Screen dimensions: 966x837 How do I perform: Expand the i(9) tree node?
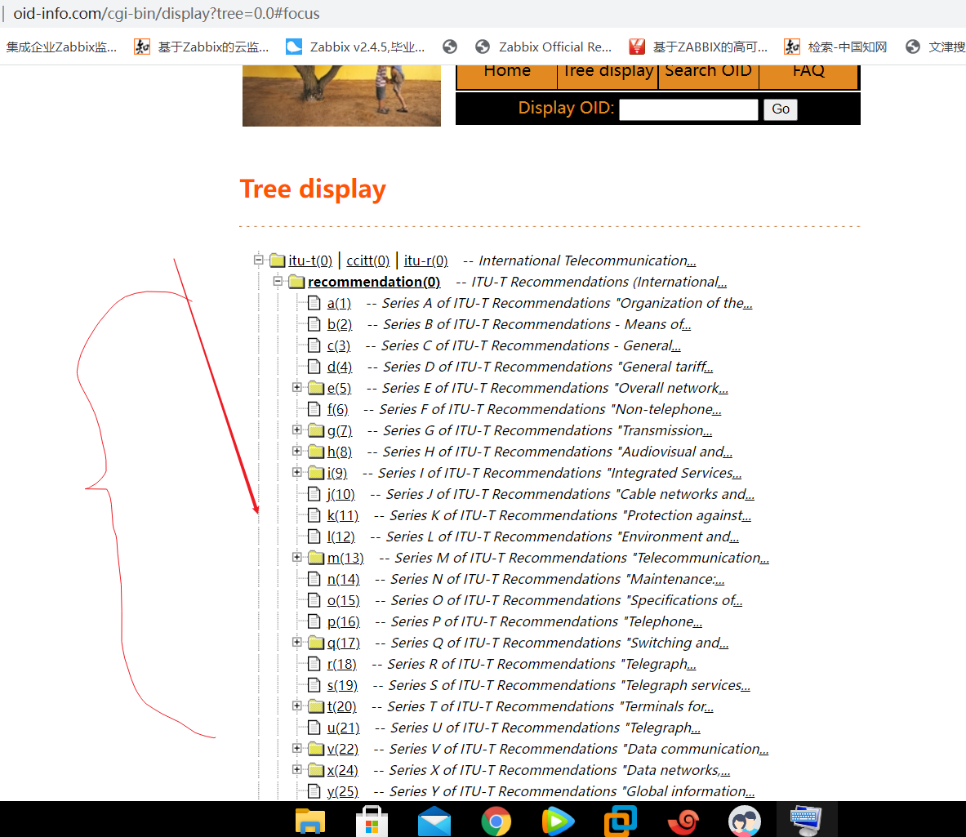pyautogui.click(x=297, y=472)
